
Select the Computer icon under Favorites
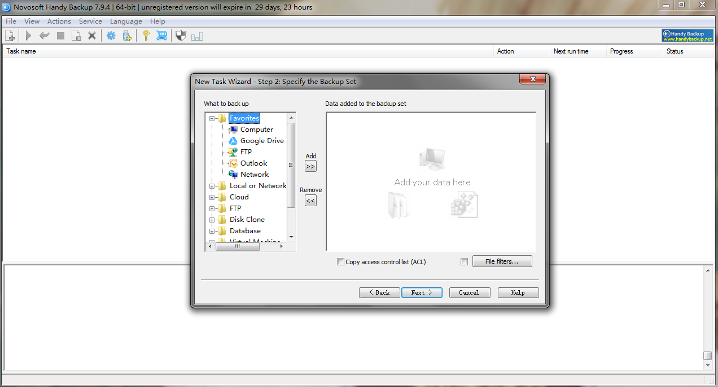(x=233, y=130)
